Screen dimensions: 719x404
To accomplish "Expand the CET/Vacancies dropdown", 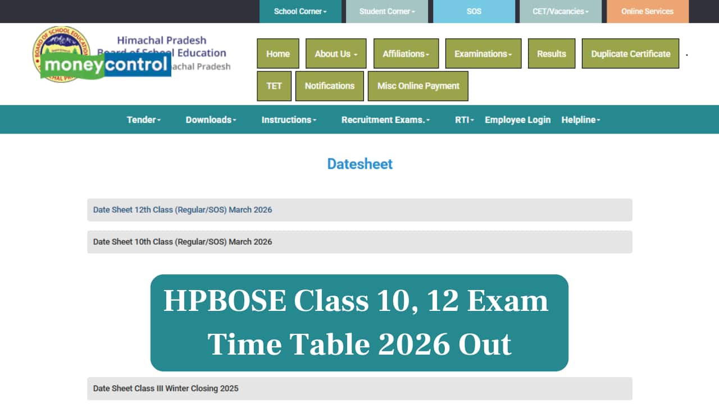I will (561, 11).
